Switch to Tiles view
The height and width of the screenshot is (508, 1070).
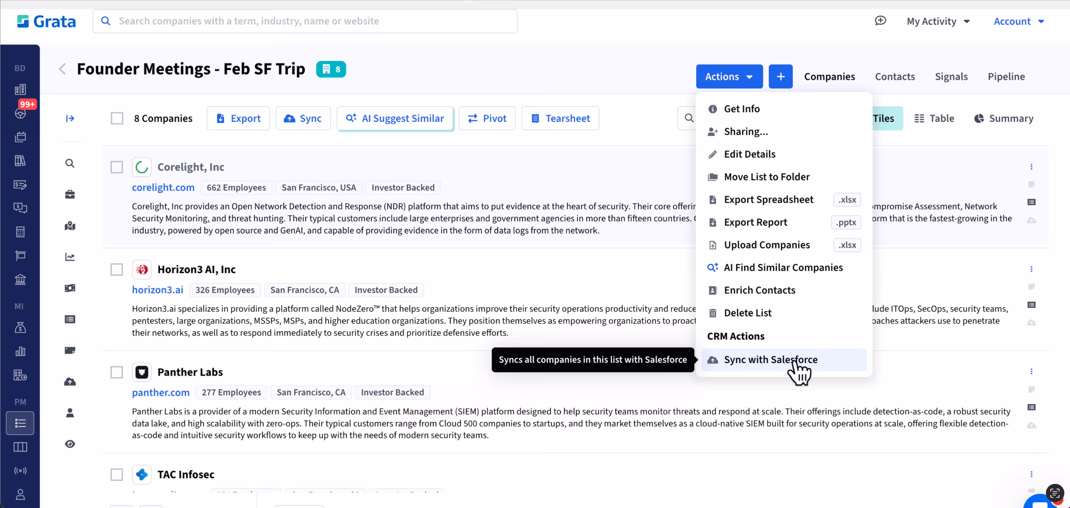[x=887, y=118]
